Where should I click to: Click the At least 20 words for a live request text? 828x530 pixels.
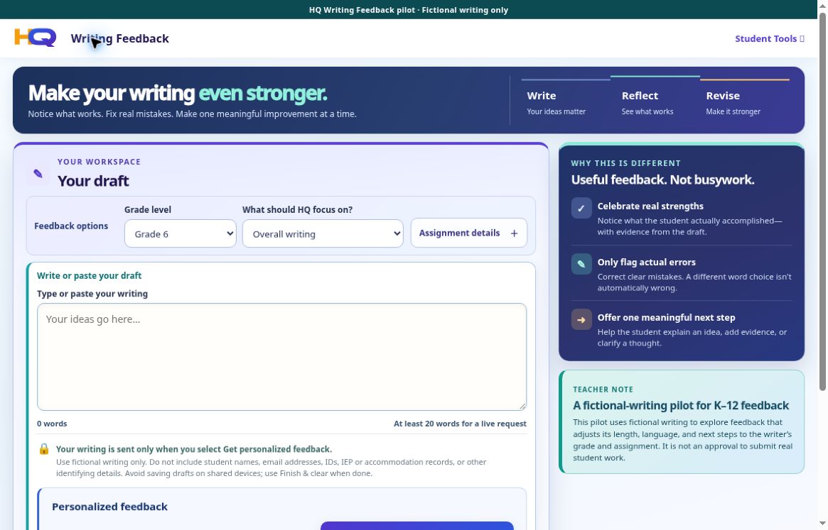[460, 424]
